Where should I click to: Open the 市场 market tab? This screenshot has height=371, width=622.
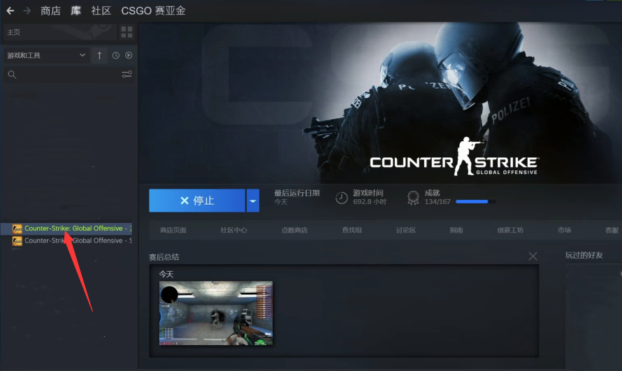tap(564, 230)
